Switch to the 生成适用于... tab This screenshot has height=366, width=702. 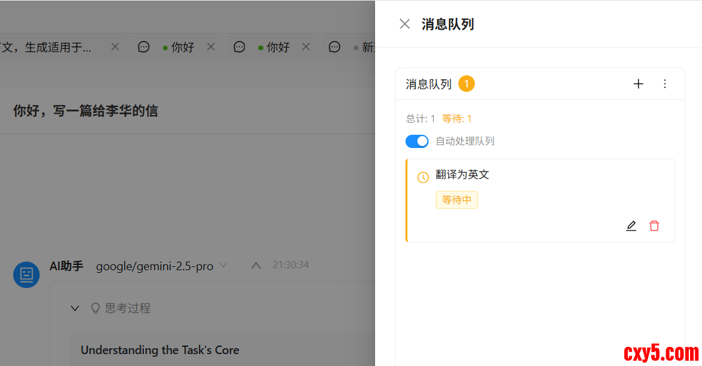[x=53, y=48]
